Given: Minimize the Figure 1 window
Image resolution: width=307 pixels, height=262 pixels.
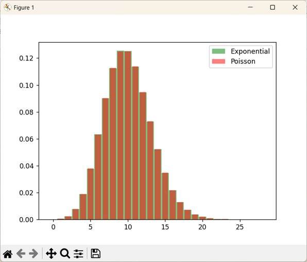Looking at the screenshot, I should [250, 7].
